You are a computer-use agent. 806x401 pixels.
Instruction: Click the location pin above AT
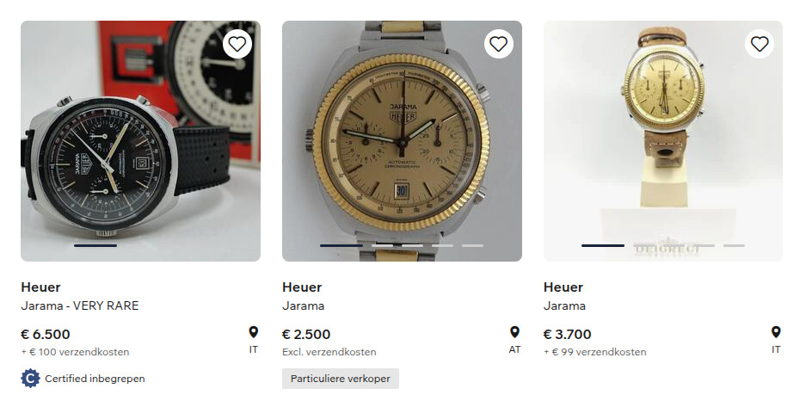click(x=514, y=332)
